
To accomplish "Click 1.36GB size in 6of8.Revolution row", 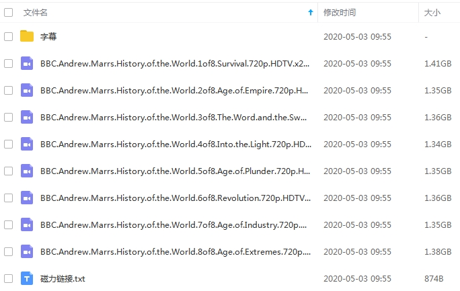I will 438,198.
